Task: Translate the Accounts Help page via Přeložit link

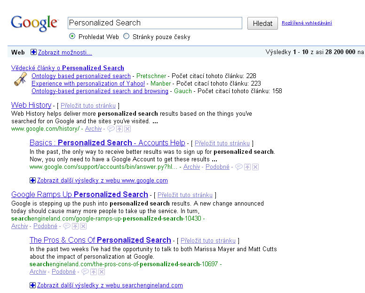Action: click(222, 143)
